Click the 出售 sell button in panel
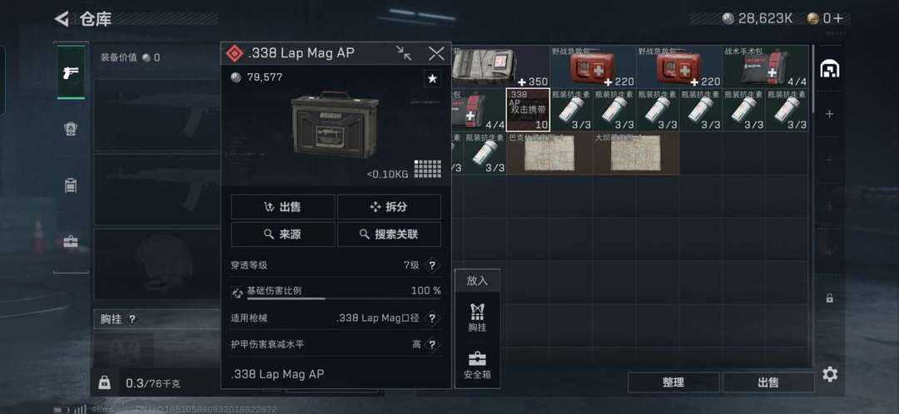This screenshot has width=899, height=414. click(283, 207)
